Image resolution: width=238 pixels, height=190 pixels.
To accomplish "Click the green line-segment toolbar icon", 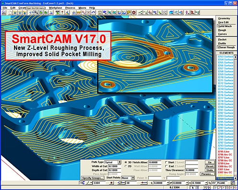I will click(140, 12).
